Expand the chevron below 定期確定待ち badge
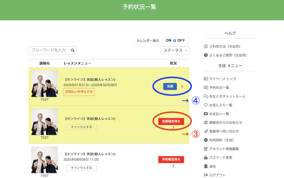Screen dimensions: 284x178 click(x=173, y=127)
